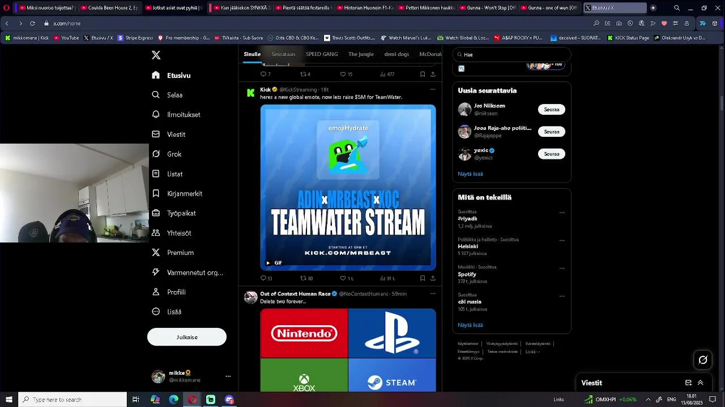Open Selaa explore page

click(x=168, y=95)
